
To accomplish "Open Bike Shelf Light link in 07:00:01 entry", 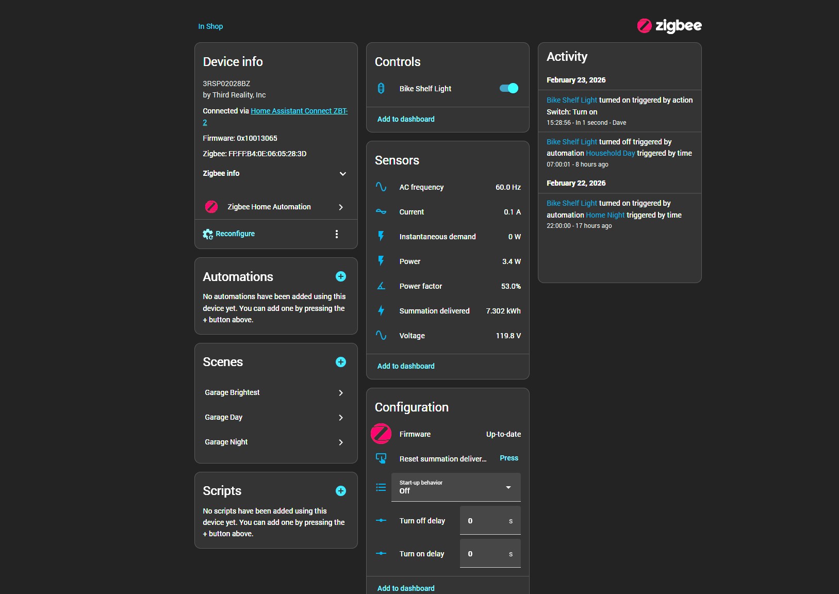I will [572, 142].
